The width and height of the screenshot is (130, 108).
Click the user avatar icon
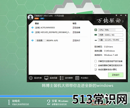tap(30, 17)
